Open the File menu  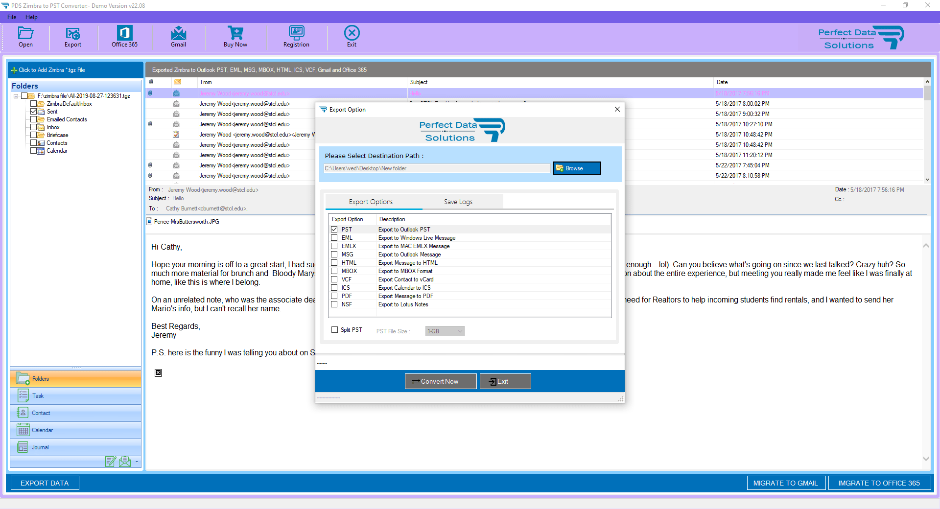click(12, 17)
